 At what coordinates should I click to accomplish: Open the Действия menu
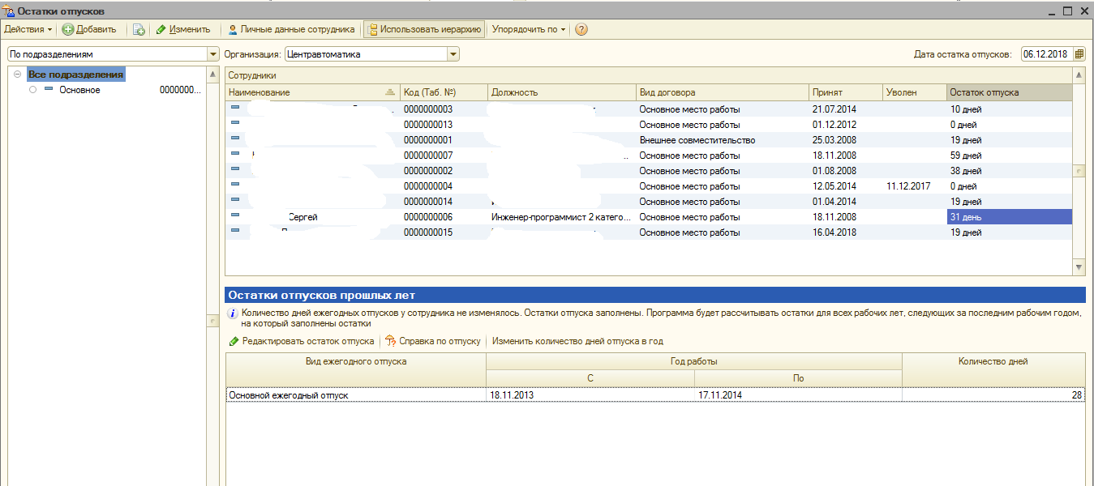[28, 29]
